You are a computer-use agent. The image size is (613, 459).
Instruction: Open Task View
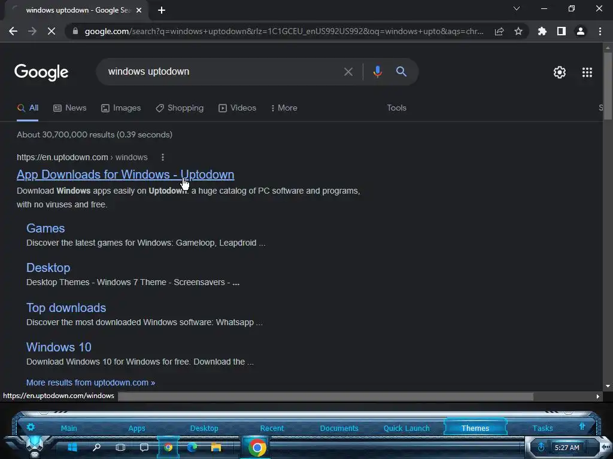tap(121, 447)
